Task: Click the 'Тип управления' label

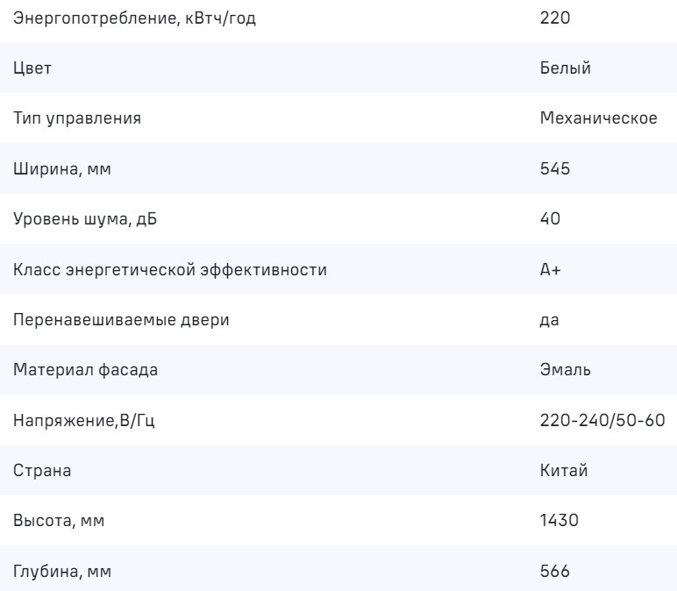Action: pos(78,117)
